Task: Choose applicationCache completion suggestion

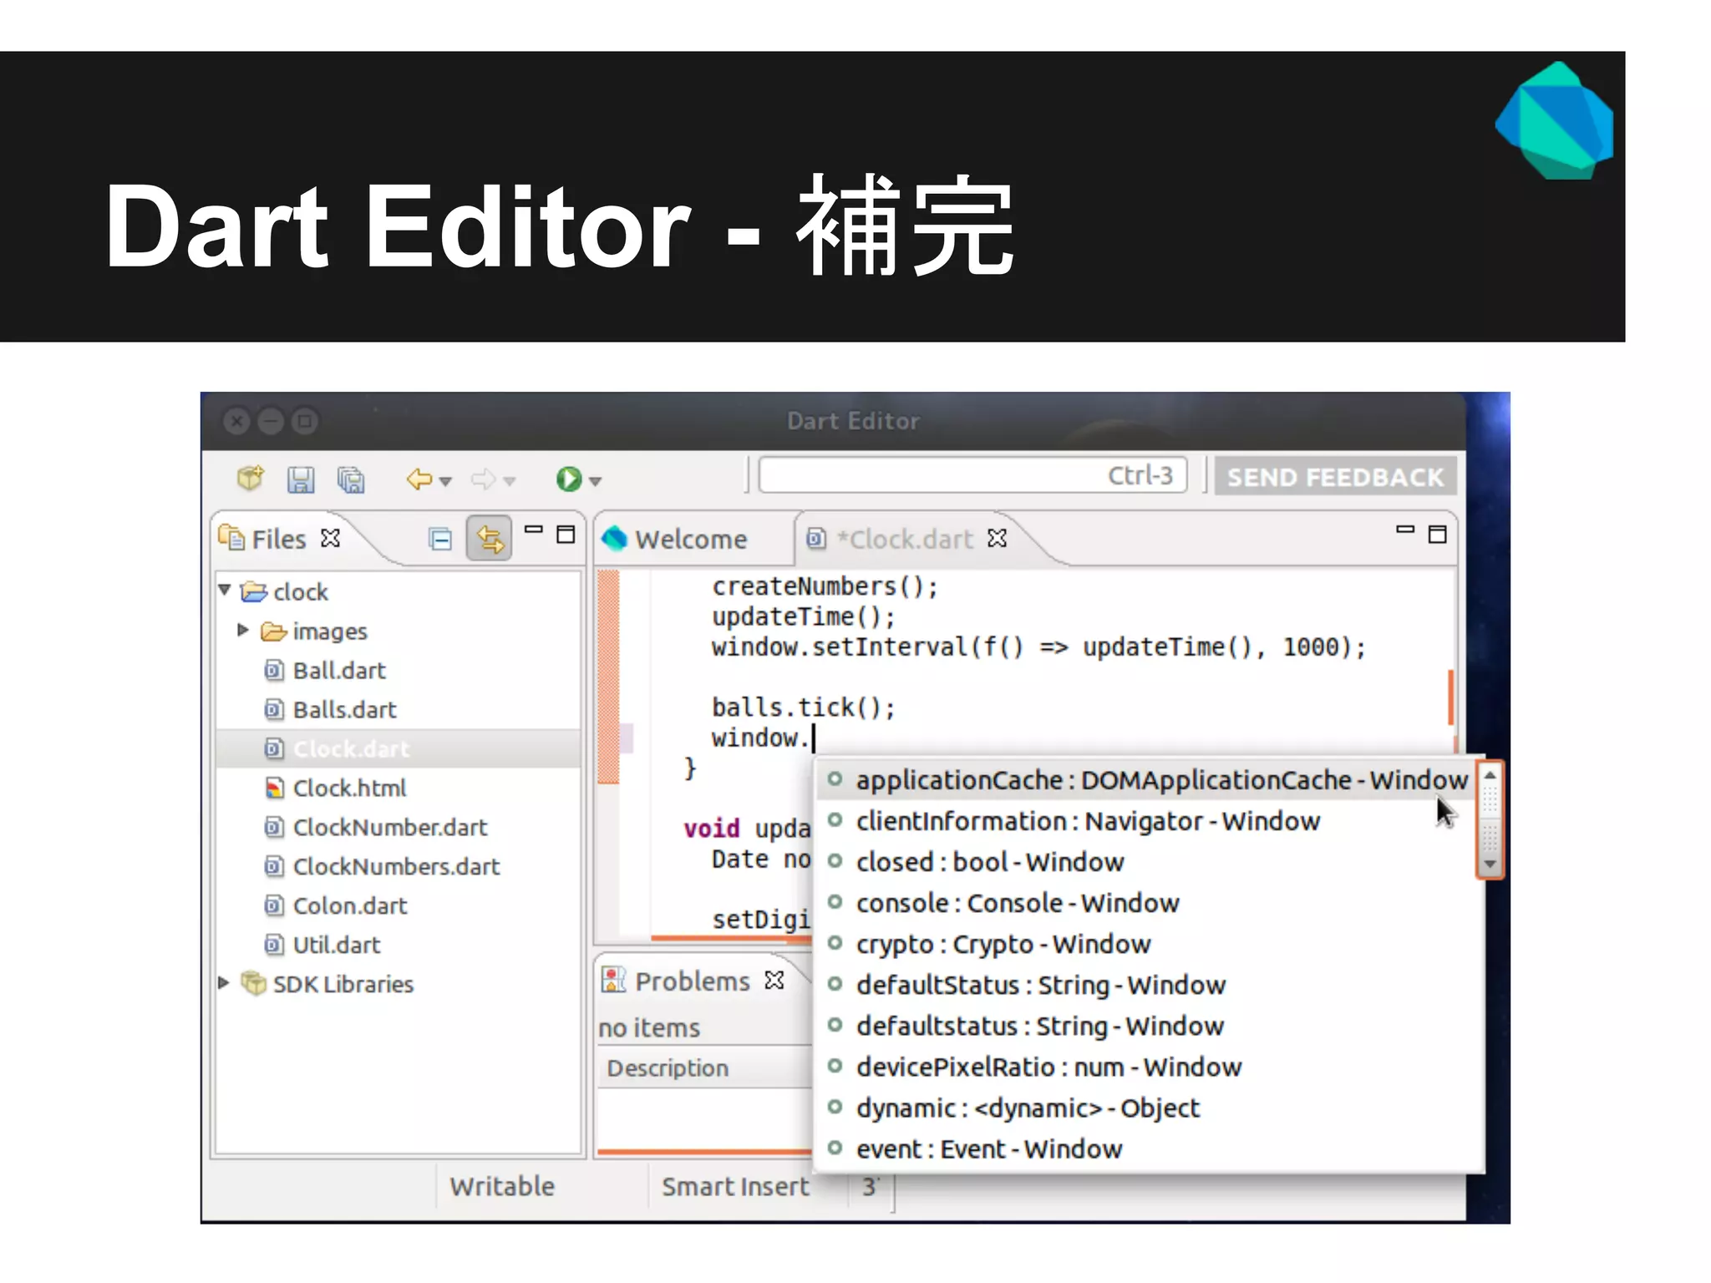Action: (x=1145, y=780)
